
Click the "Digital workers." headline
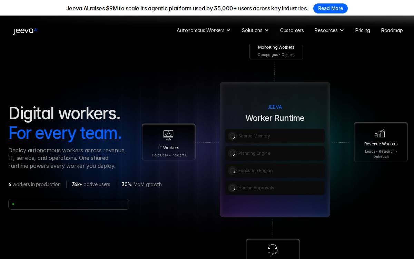64,113
